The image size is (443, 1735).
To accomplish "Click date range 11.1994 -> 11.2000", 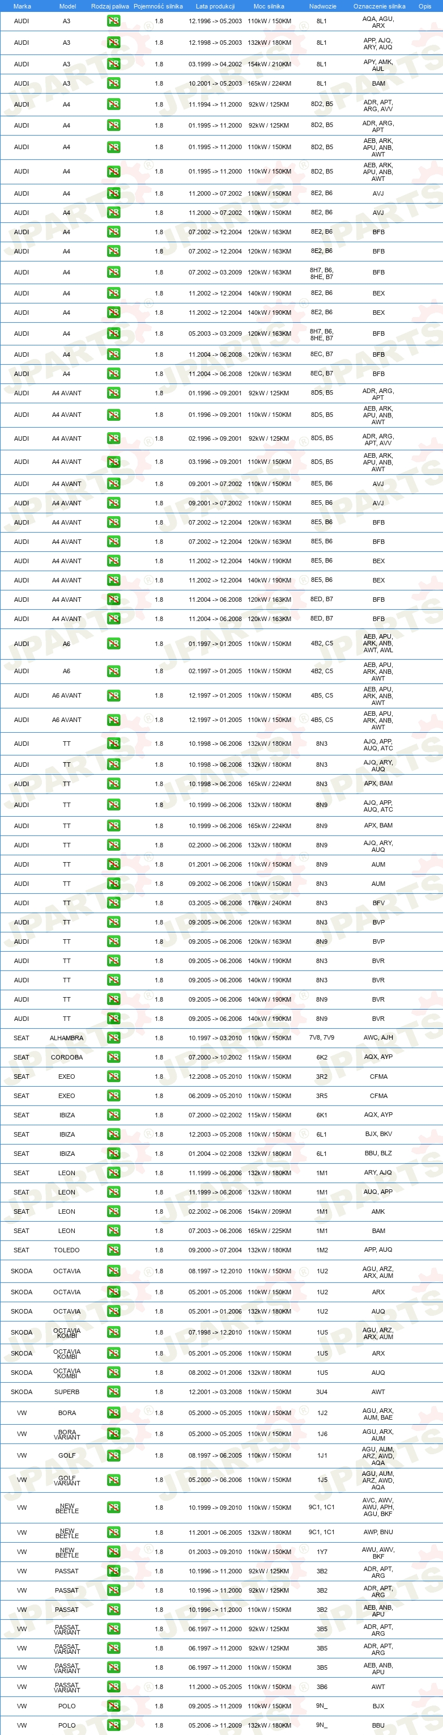I will pos(215,104).
